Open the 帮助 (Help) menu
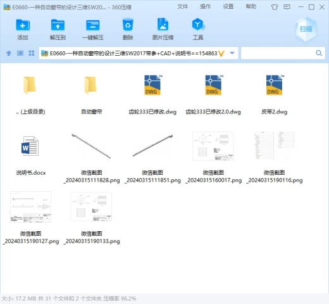The height and width of the screenshot is (304, 329). point(251,6)
